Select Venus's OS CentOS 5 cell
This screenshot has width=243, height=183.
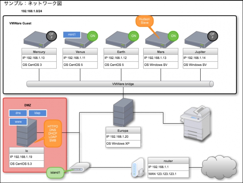point(80,65)
